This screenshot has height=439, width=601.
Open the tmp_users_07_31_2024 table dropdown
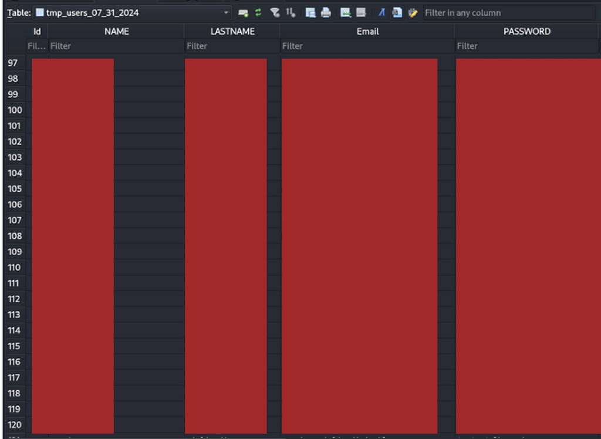[x=132, y=13]
